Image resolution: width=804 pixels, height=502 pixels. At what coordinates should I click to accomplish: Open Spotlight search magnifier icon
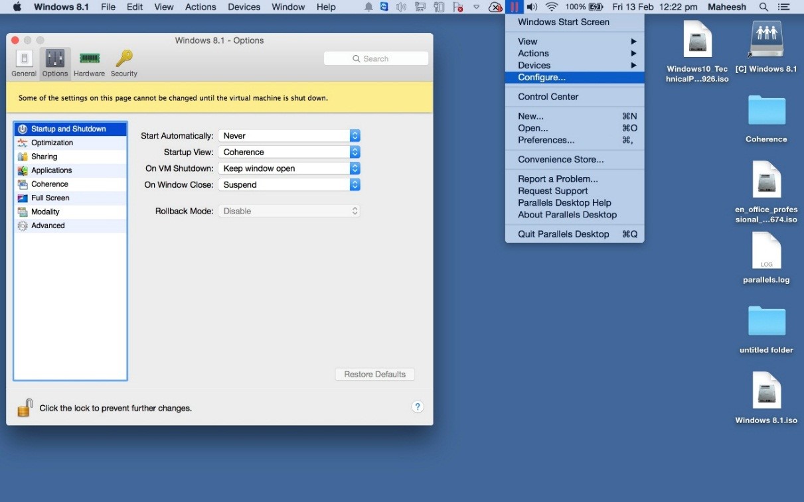click(764, 7)
